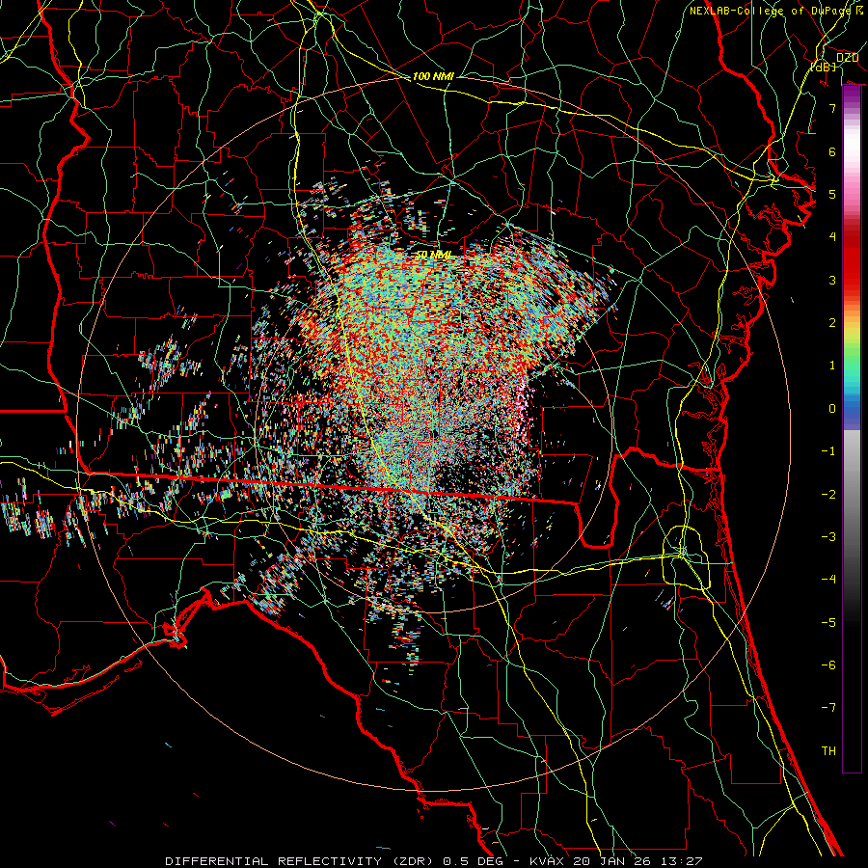Select the positive 1 scale value
Screen dimensions: 868x868
pyautogui.click(x=832, y=366)
